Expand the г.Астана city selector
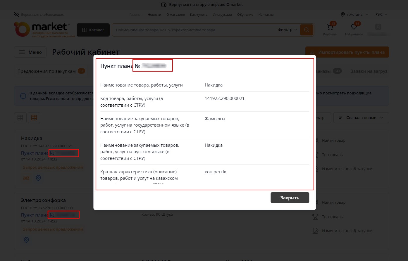Viewport: 408px width, 261px height. 354,15
